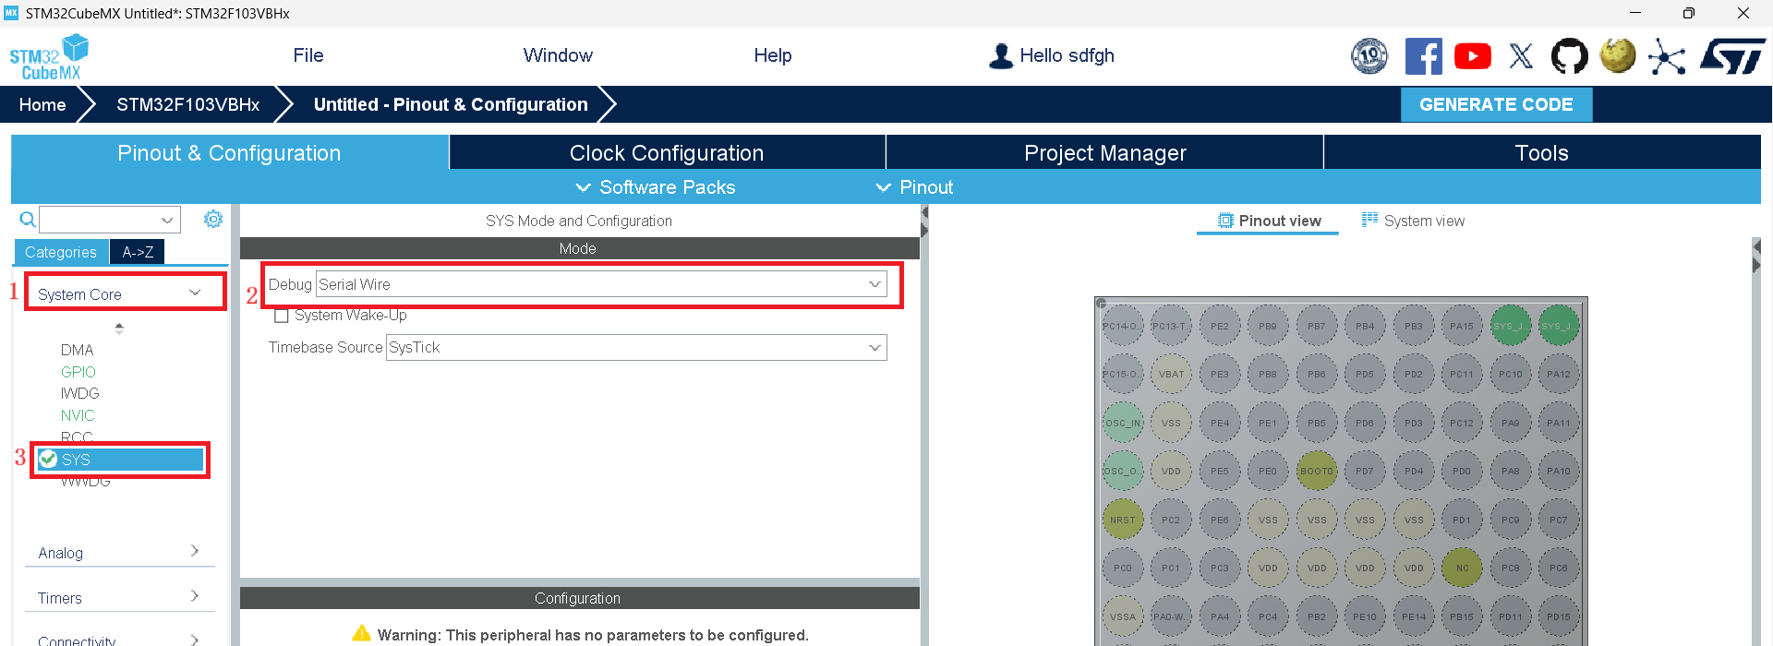Open the Software Packs dropdown
This screenshot has height=646, width=1773.
pos(656,187)
